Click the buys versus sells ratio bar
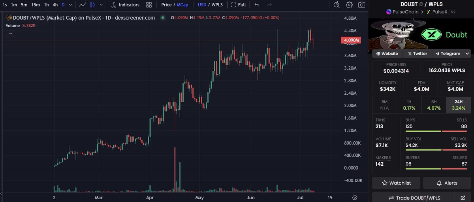Screen dimensions: 474x202 tap(436, 131)
